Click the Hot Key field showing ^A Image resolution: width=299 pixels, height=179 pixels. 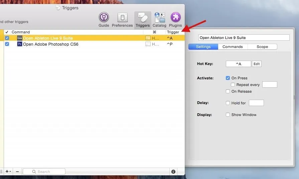click(x=238, y=64)
